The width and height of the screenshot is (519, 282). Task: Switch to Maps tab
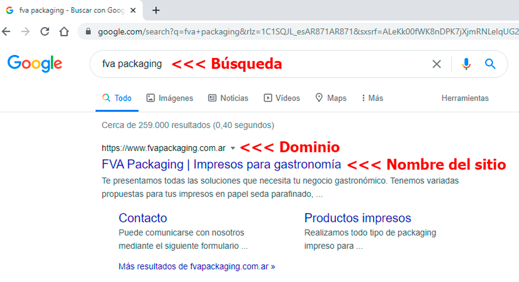click(x=331, y=98)
